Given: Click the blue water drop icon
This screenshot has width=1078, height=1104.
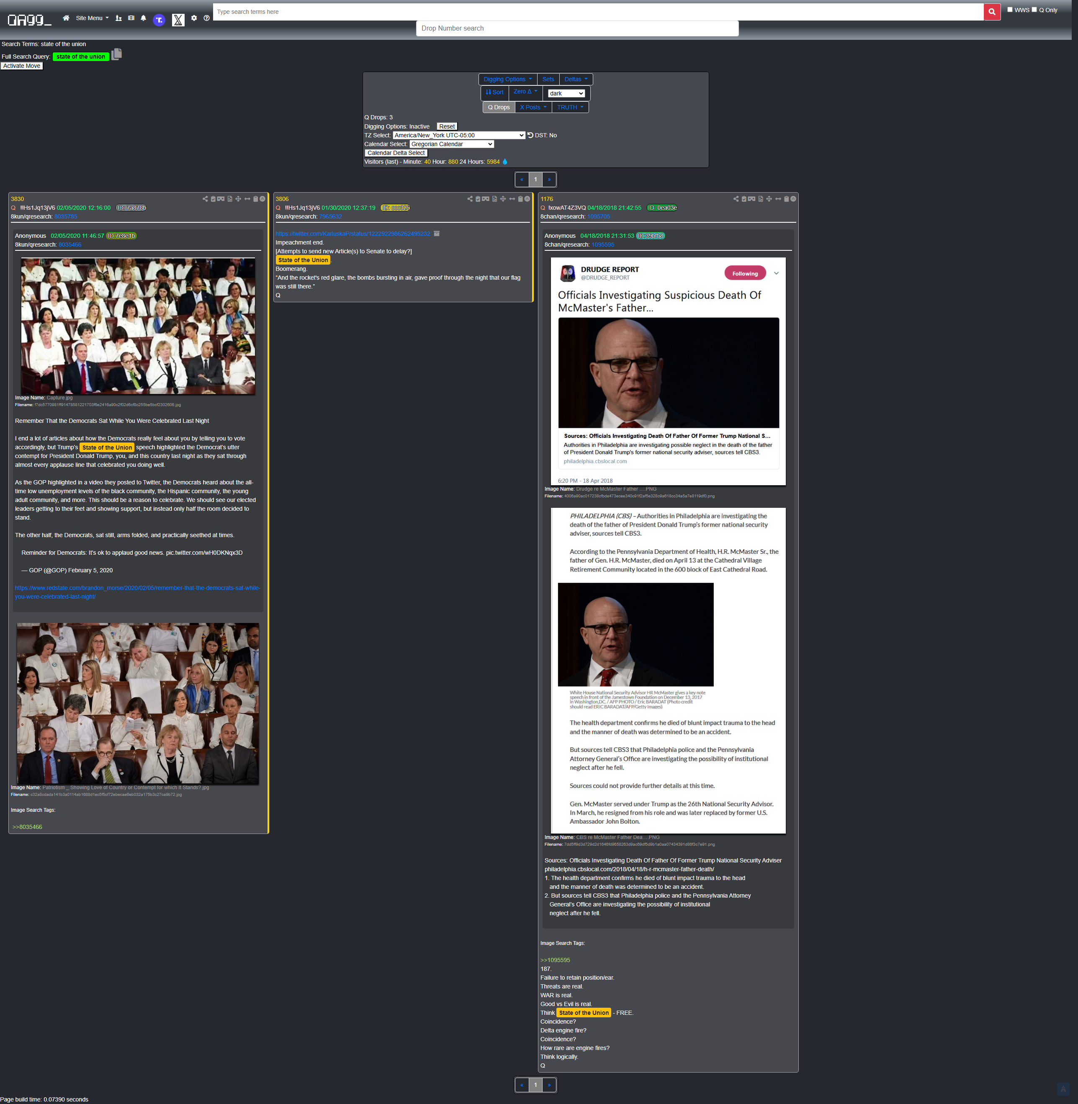Looking at the screenshot, I should tap(505, 162).
